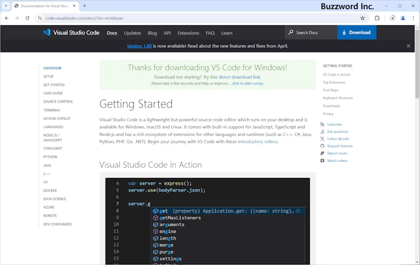Click the click to take survey link
This screenshot has width=420, height=265.
[x=247, y=84]
